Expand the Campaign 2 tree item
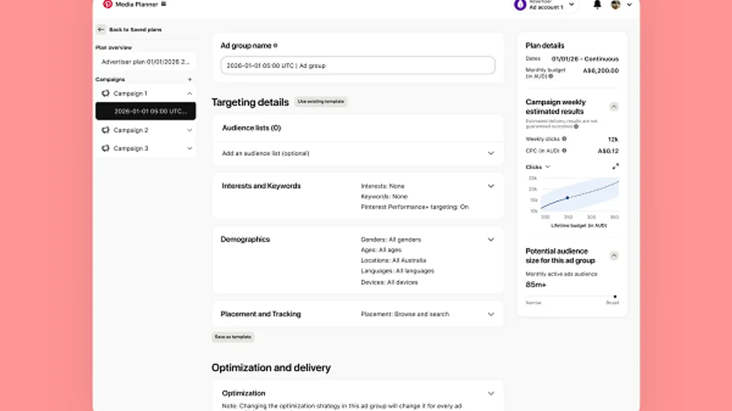 190,130
